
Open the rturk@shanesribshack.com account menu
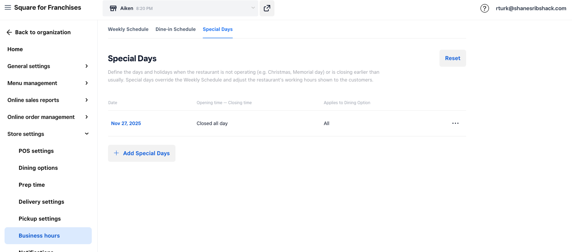click(x=531, y=8)
